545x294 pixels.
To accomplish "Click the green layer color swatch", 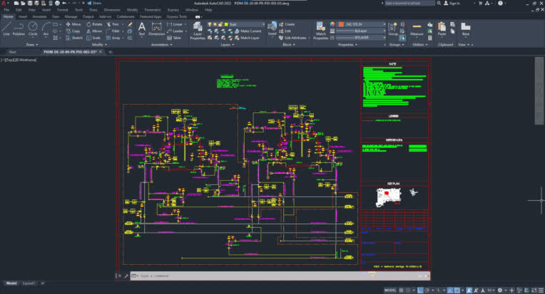I will click(x=226, y=24).
